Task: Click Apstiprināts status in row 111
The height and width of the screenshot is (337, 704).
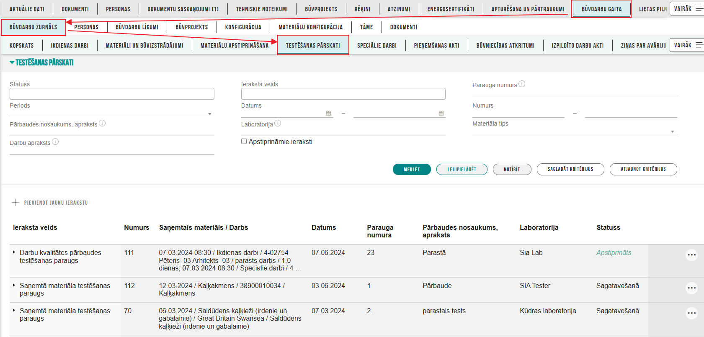Action: point(614,252)
